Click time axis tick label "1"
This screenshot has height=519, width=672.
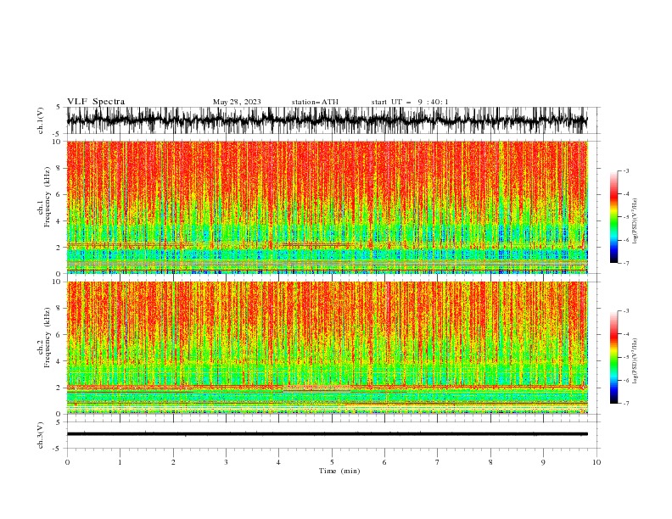pyautogui.click(x=120, y=462)
